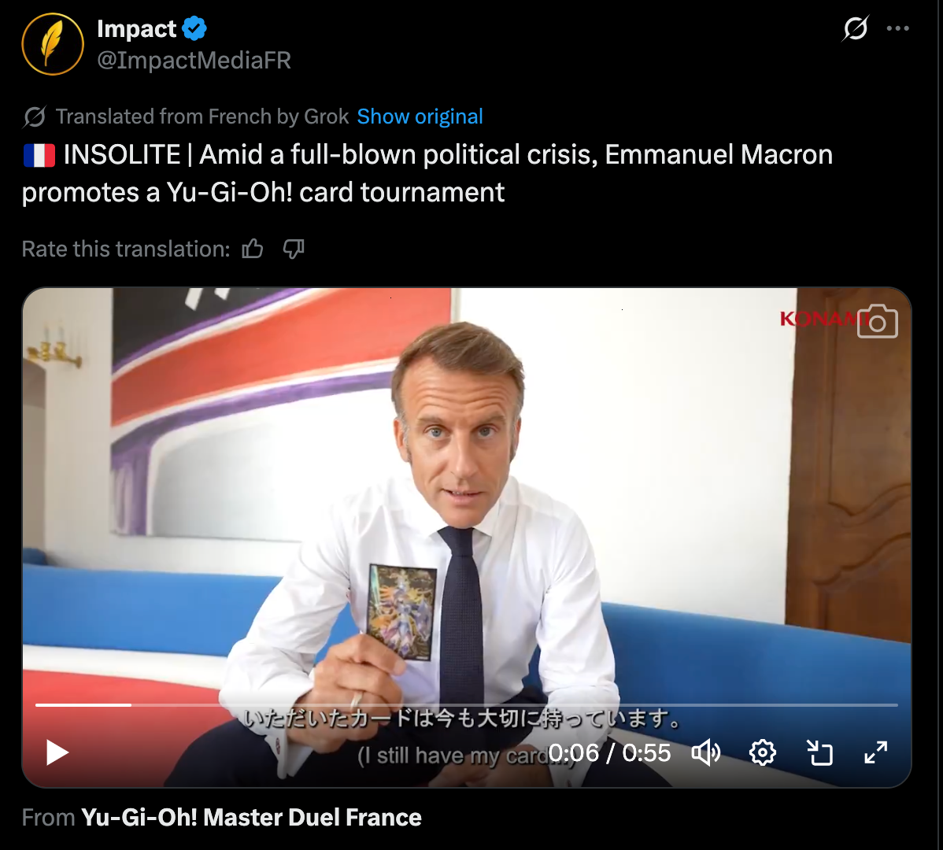943x850 pixels.
Task: Expand video to fullscreen
Action: (876, 752)
